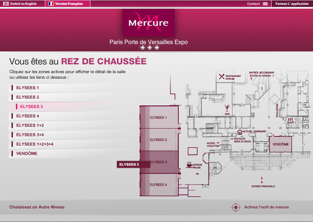Screen dimensions: 313x222
Task: Click the Entrée Secondaire arrow marker
Action: pyautogui.click(x=251, y=79)
